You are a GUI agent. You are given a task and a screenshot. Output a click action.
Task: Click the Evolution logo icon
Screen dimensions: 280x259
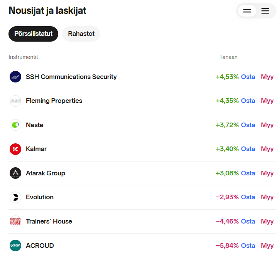click(x=15, y=197)
